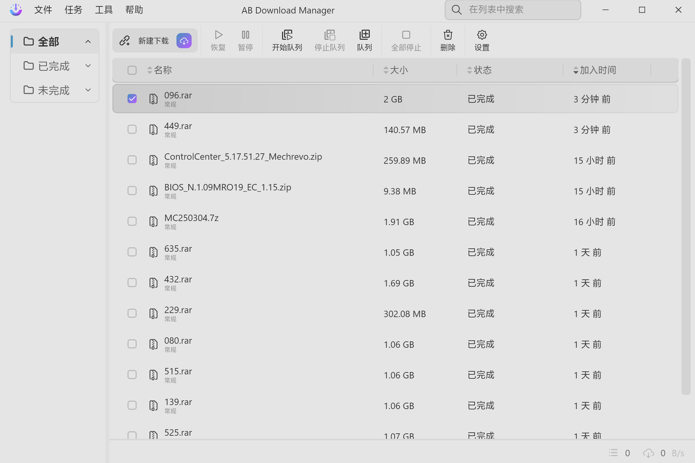Image resolution: width=695 pixels, height=463 pixels.
Task: Select the 已完成 category
Action: point(55,66)
